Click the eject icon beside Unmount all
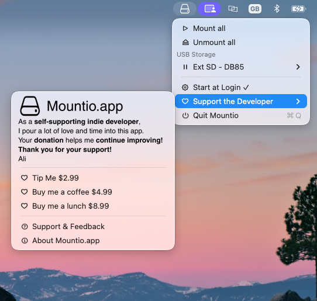The width and height of the screenshot is (317, 301). (x=185, y=43)
